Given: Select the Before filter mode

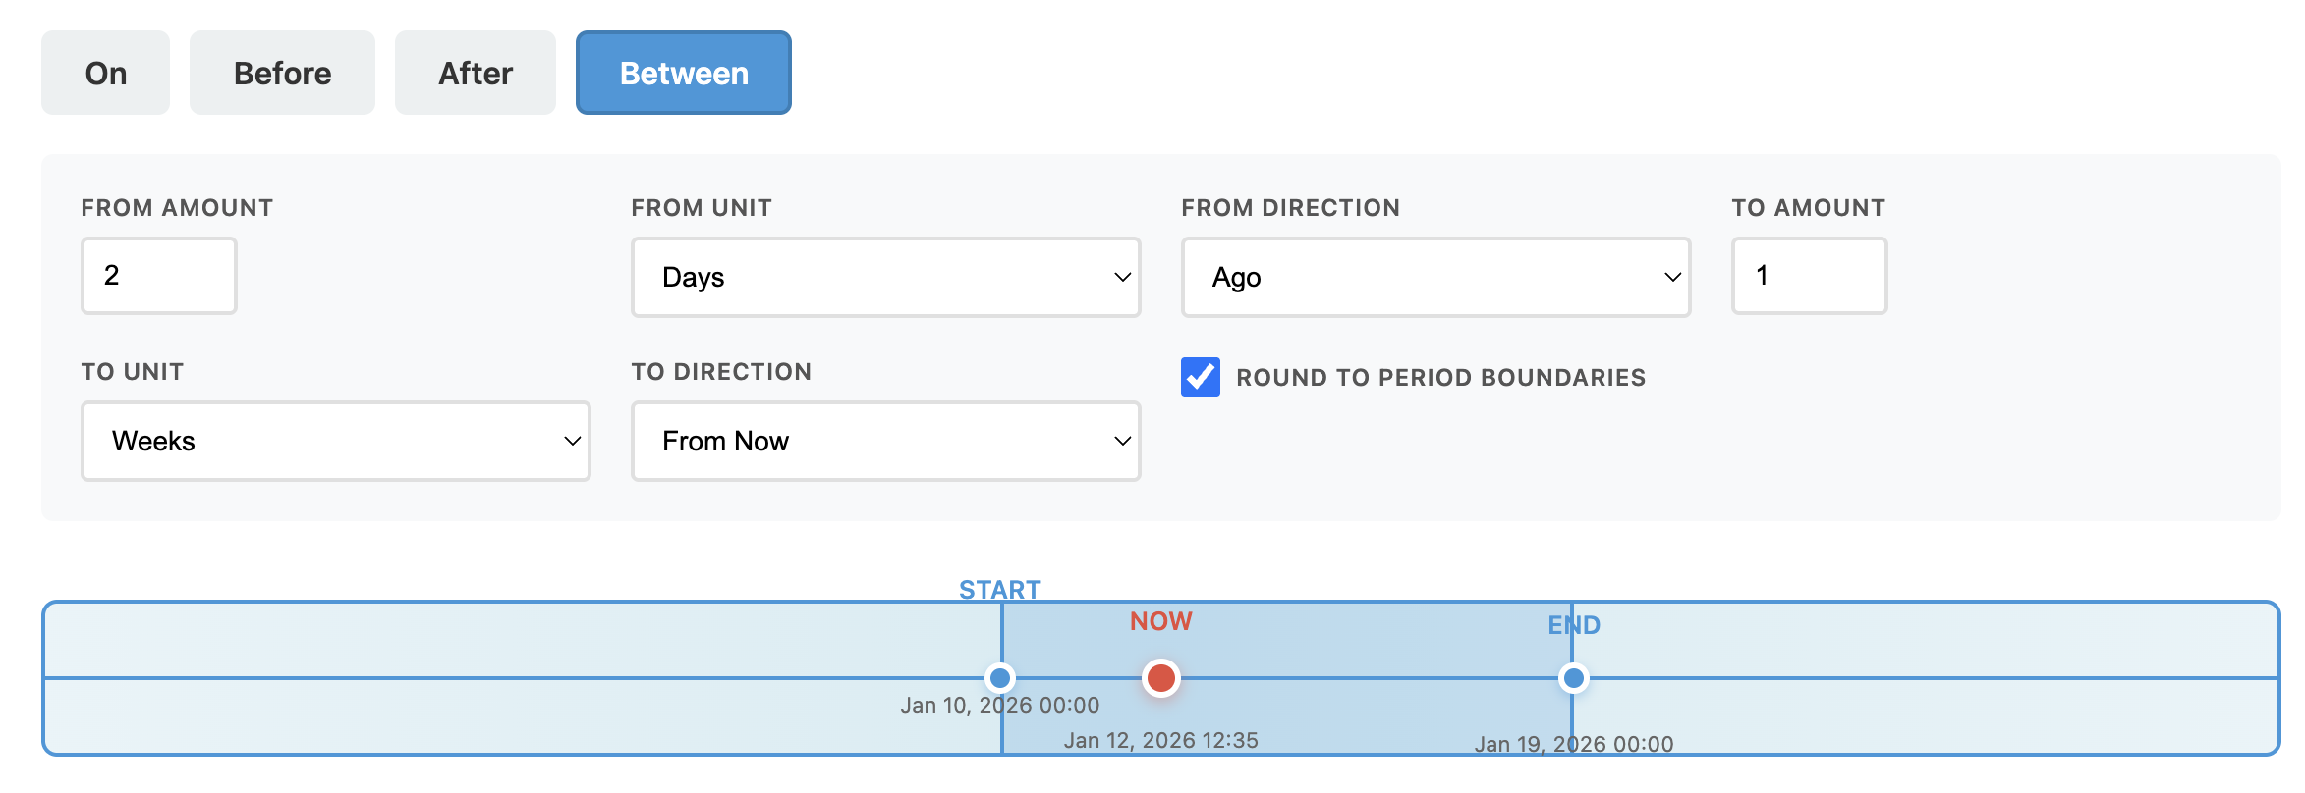Looking at the screenshot, I should 282,72.
